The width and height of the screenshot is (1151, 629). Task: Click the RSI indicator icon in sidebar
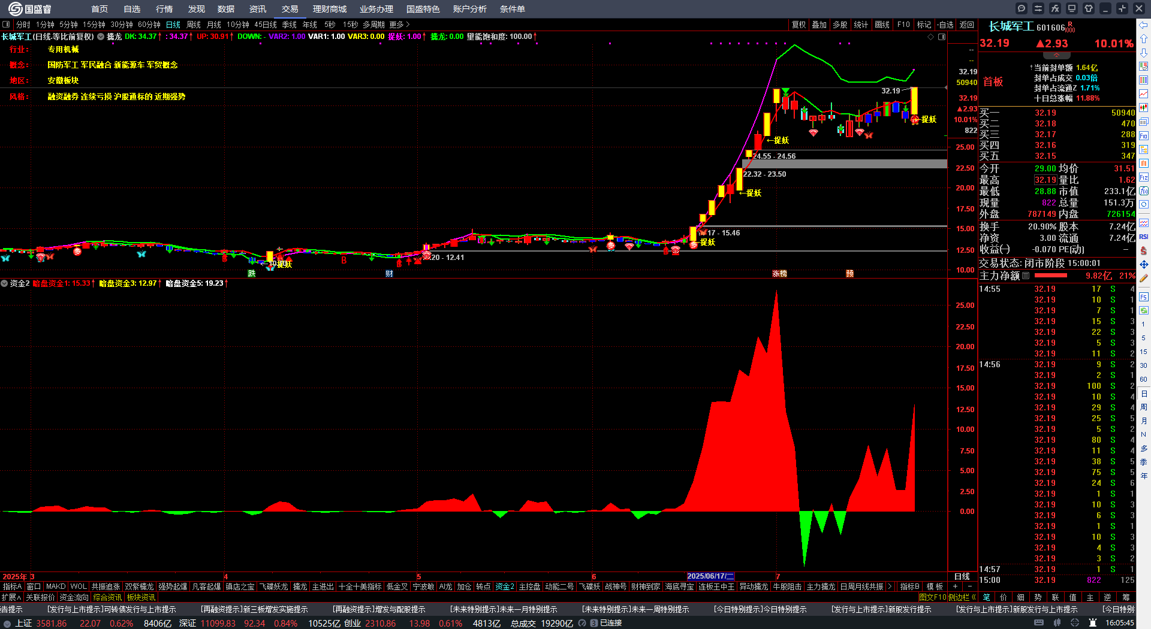[x=1144, y=237]
